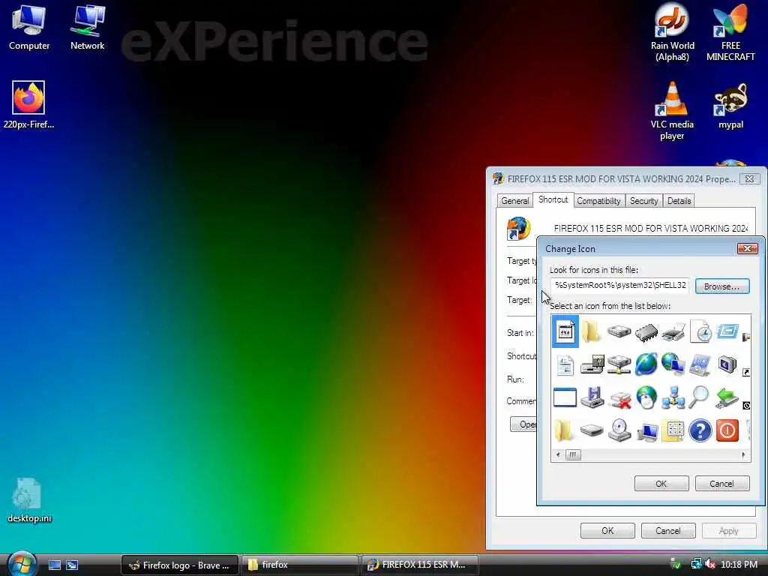Select the desktop.ini file icon
The image size is (768, 576).
pyautogui.click(x=29, y=500)
